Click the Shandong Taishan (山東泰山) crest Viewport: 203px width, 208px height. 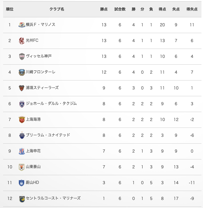(22, 167)
